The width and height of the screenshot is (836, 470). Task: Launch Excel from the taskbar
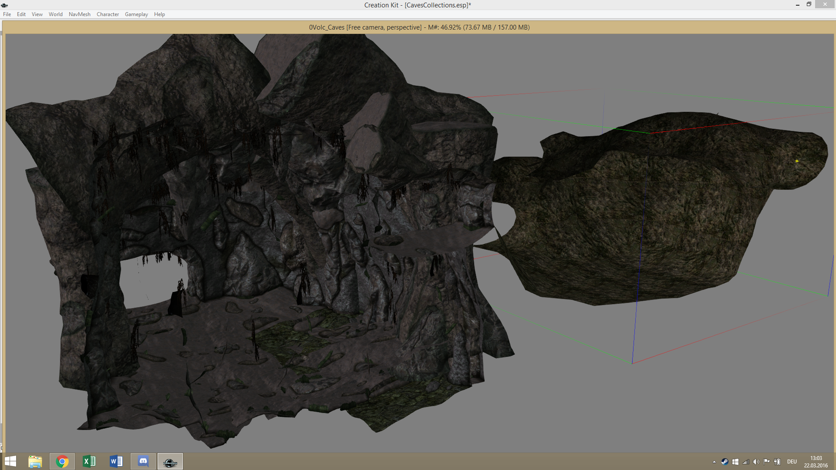(x=89, y=461)
